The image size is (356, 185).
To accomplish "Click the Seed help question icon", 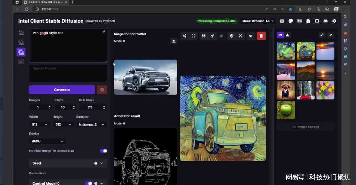I will coord(96,163).
